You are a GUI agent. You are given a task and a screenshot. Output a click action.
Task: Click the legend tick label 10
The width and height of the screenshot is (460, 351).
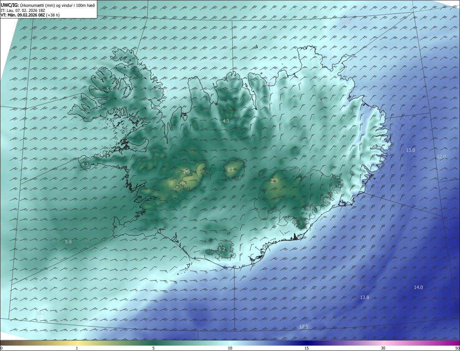tap(230, 348)
